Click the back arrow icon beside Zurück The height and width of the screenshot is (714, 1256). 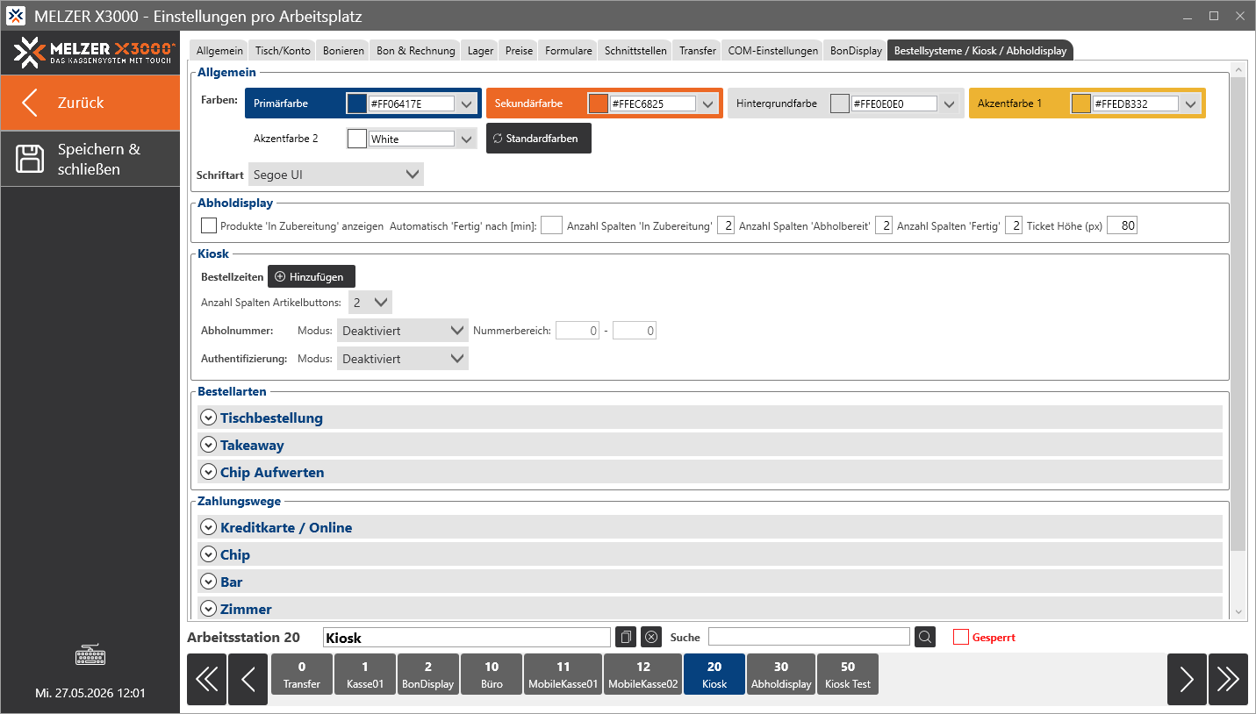pyautogui.click(x=30, y=103)
